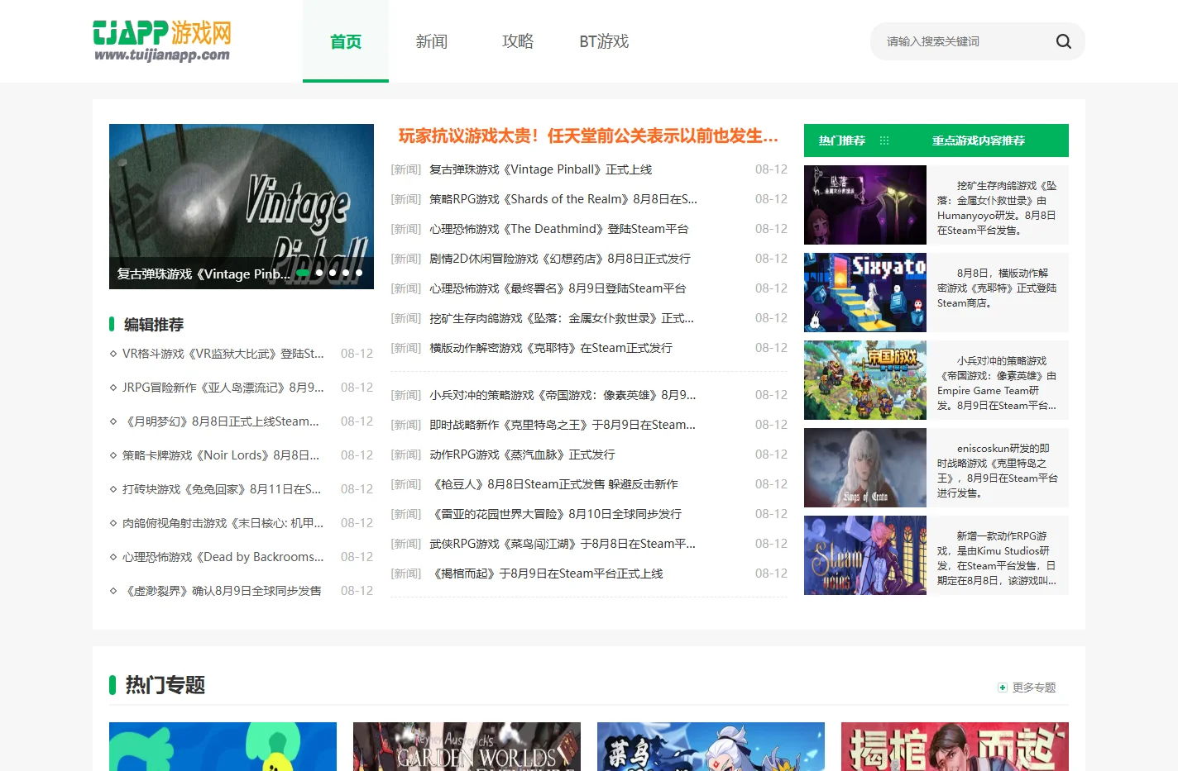Open the 坠落 game thumbnail in 热门推荐
This screenshot has width=1178, height=771.
[x=865, y=205]
